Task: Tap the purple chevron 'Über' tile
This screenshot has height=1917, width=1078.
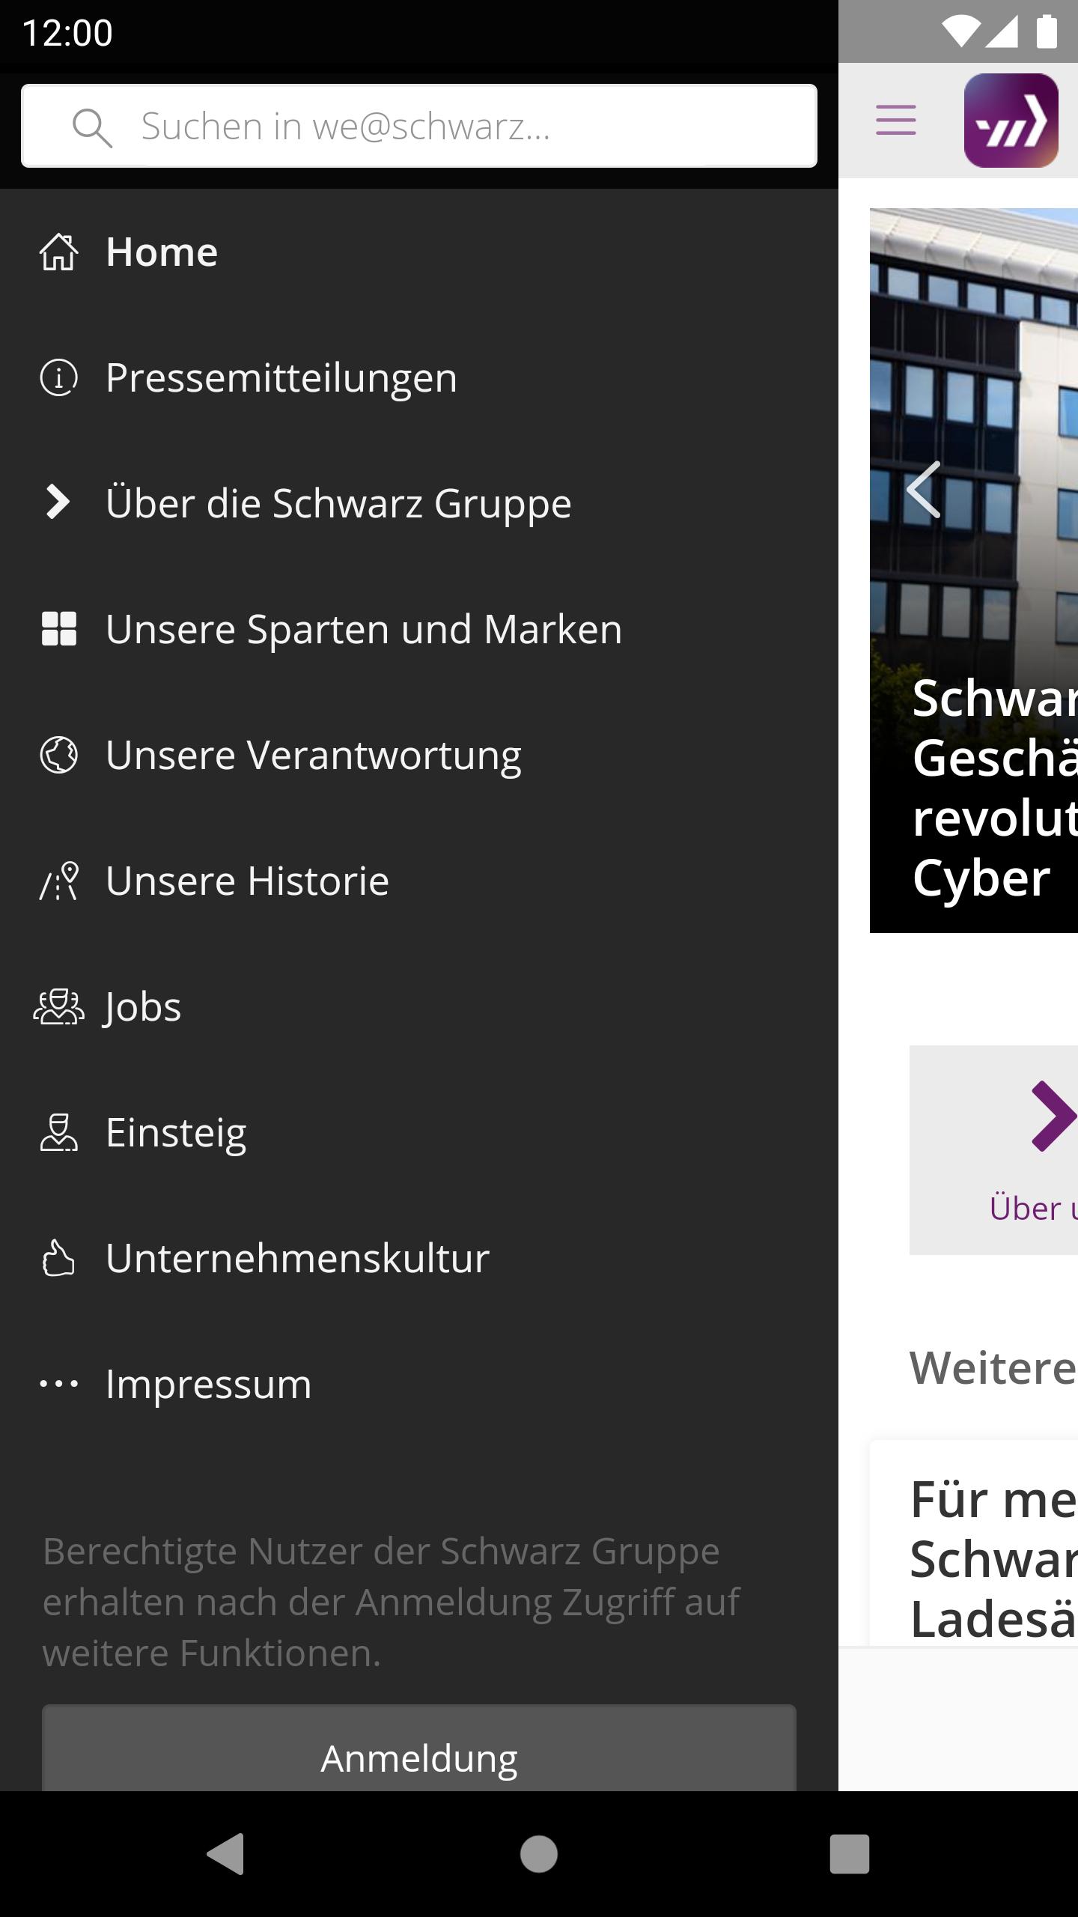Action: (993, 1150)
